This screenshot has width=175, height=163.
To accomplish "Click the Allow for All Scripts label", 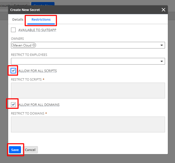I will click(38, 71).
